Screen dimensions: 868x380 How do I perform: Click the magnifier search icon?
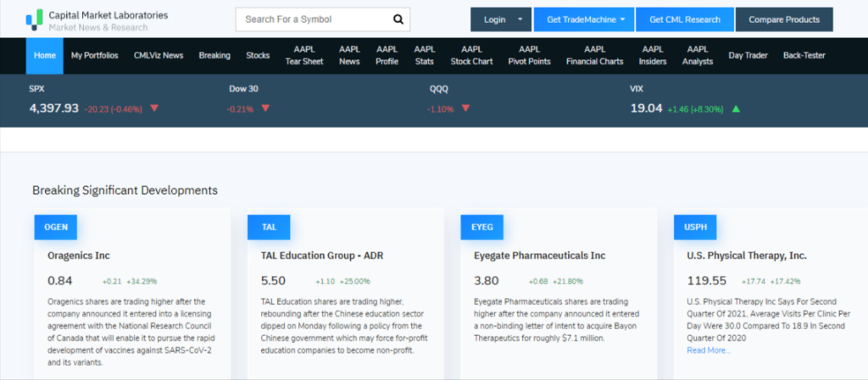point(398,19)
